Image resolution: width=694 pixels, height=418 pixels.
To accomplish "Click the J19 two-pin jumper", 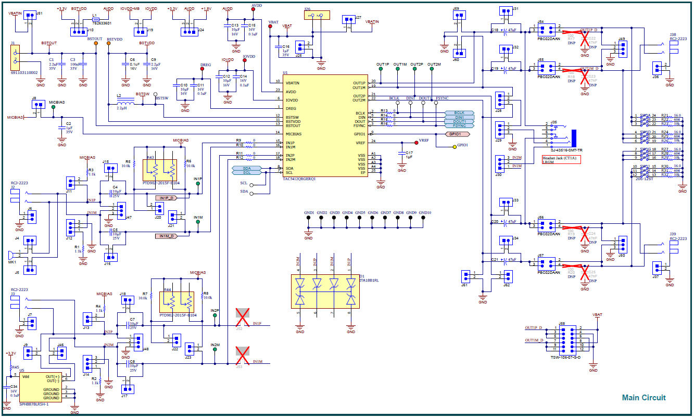I will pos(141,31).
